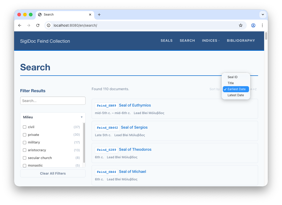The image size is (282, 205).
Task: Go to Bibliography in navigation
Action: [241, 41]
